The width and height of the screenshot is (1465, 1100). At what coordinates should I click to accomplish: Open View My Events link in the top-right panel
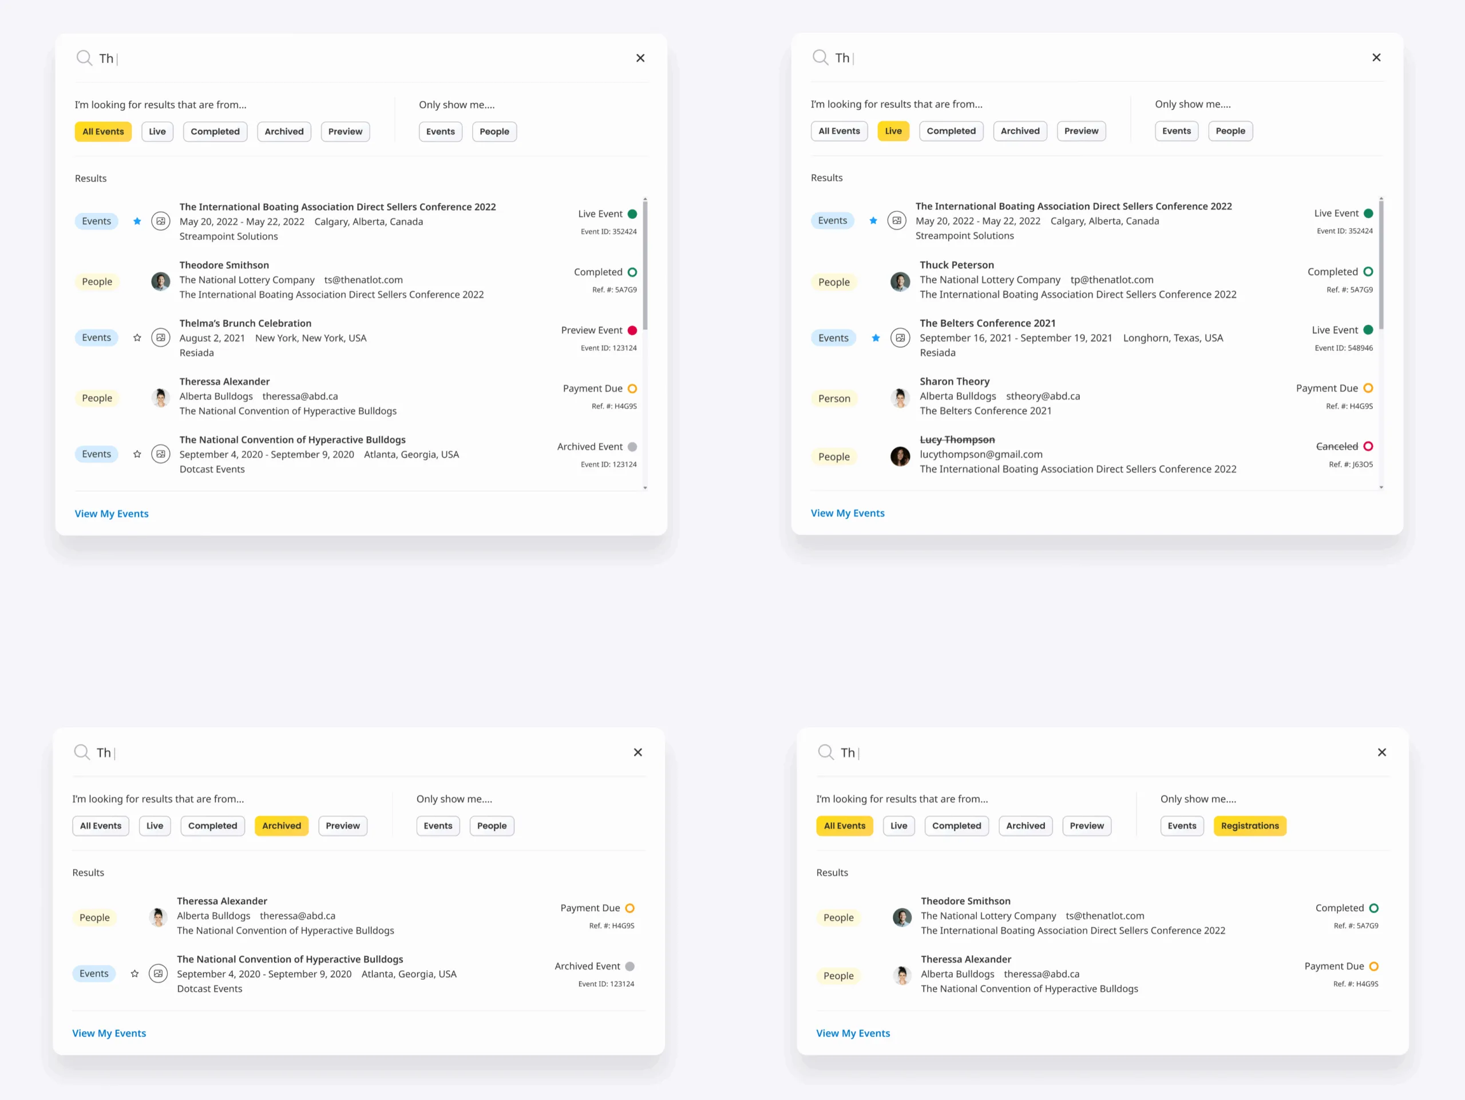point(847,513)
